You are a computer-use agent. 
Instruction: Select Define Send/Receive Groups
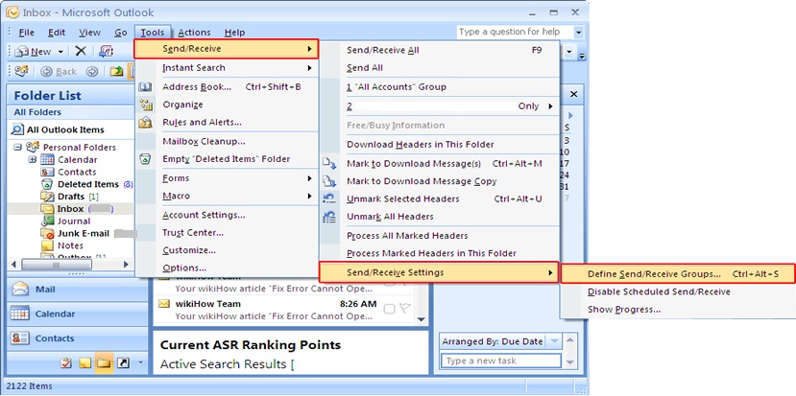[677, 274]
